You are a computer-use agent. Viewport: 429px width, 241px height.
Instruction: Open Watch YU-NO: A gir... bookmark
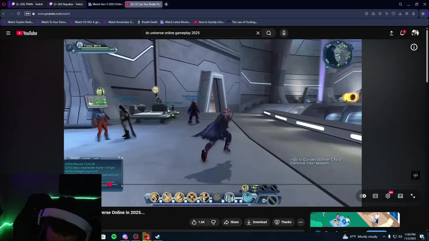click(85, 22)
